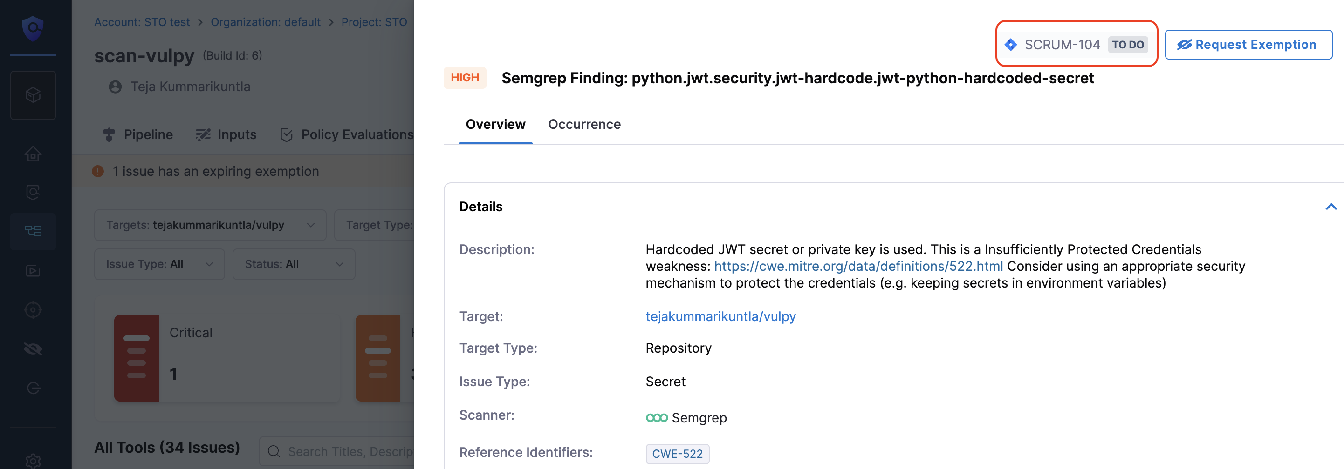Switch to the Occurrence tab

click(584, 125)
